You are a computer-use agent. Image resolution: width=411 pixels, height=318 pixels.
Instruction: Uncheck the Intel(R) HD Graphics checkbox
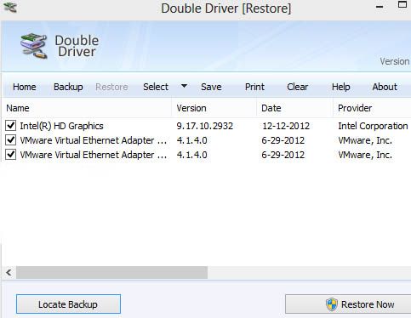[x=11, y=125]
